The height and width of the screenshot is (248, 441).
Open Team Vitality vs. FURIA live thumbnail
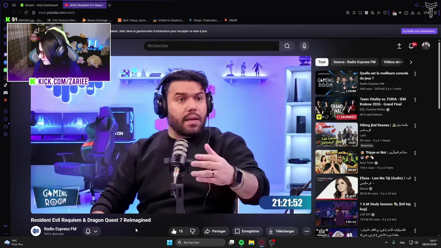tap(336, 108)
